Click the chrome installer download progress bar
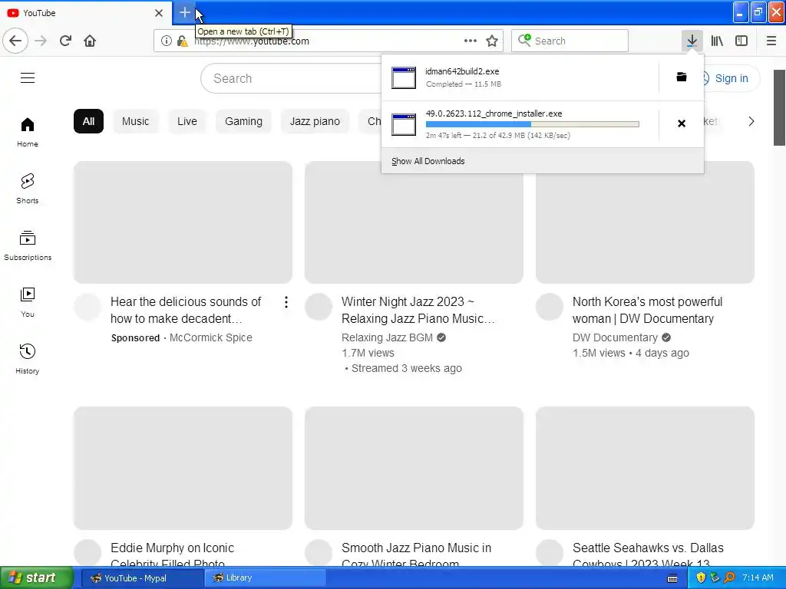Screen dimensions: 786x589 pyautogui.click(x=533, y=124)
